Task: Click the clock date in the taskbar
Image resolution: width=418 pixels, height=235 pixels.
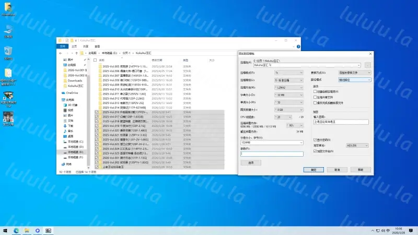Action: [399, 231]
